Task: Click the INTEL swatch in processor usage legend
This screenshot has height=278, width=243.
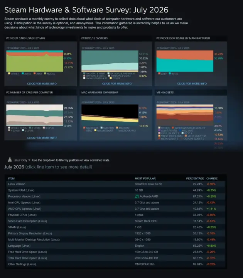Action: coord(170,73)
